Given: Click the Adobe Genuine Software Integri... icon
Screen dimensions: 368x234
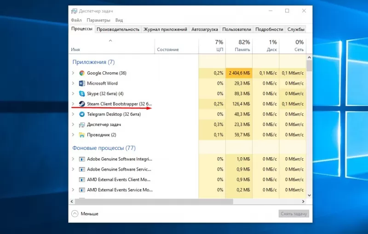Looking at the screenshot, I should tap(82, 159).
